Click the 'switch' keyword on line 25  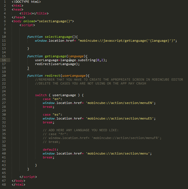tap(41, 95)
